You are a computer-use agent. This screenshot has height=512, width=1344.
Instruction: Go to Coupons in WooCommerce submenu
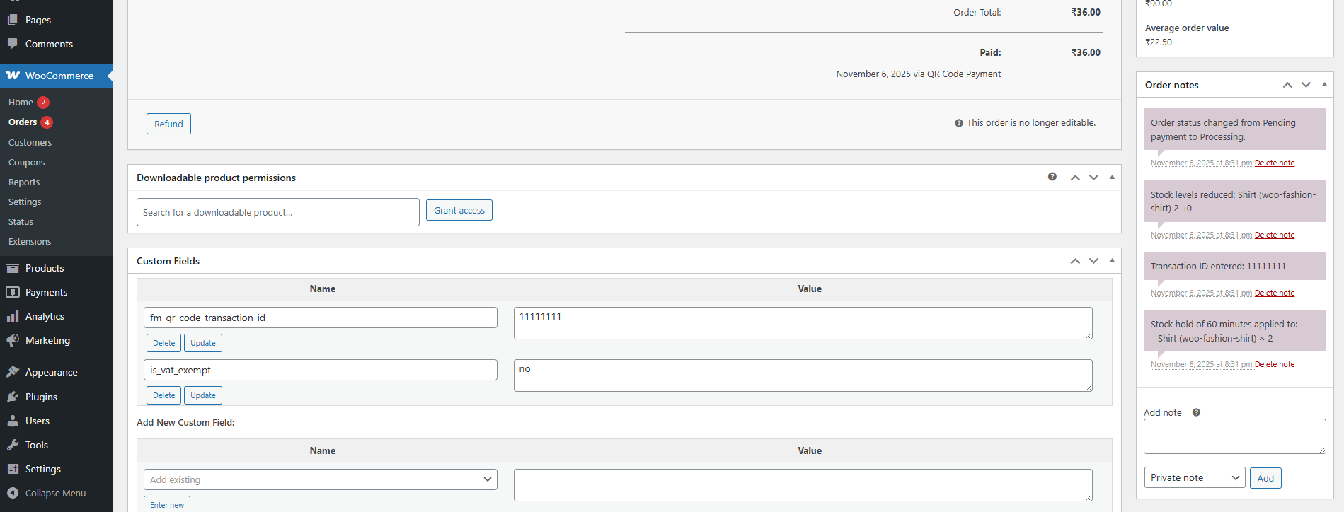(26, 162)
